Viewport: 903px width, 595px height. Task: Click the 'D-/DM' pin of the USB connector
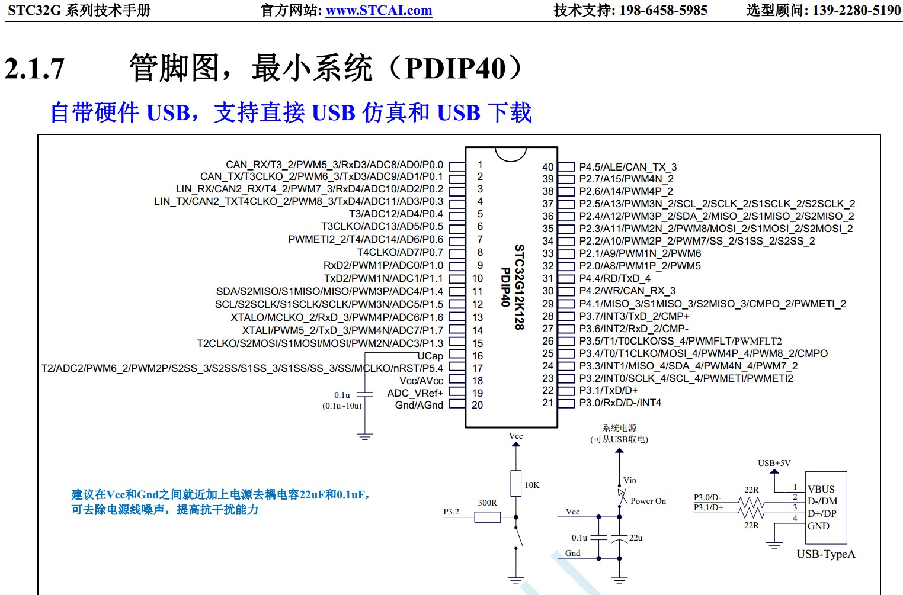(823, 501)
